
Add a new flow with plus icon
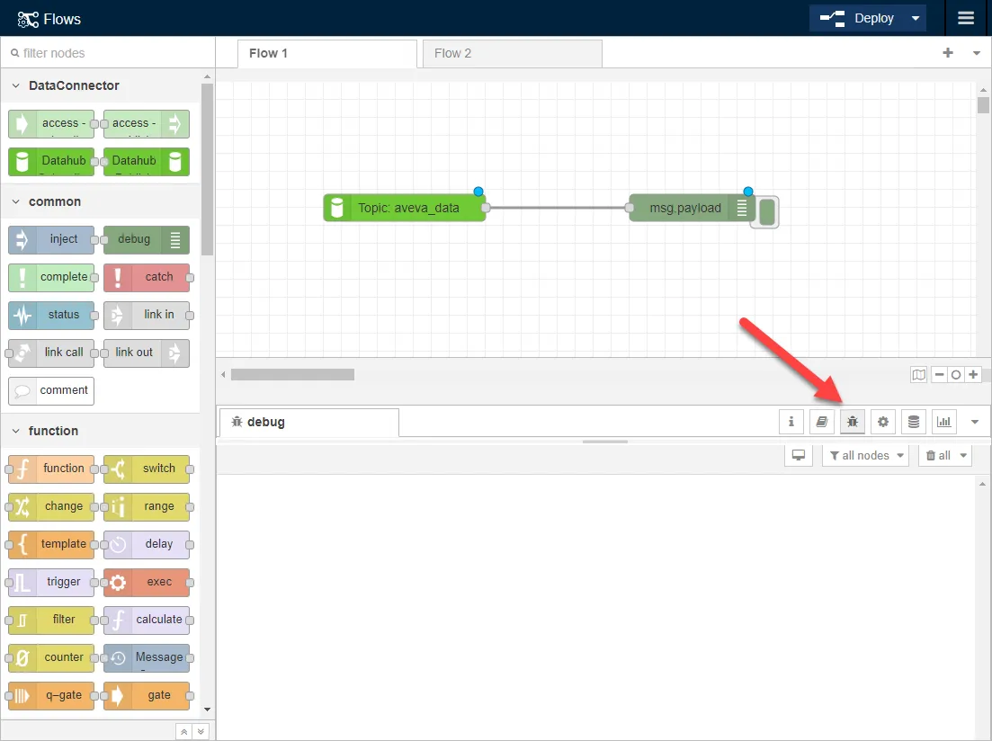[948, 53]
